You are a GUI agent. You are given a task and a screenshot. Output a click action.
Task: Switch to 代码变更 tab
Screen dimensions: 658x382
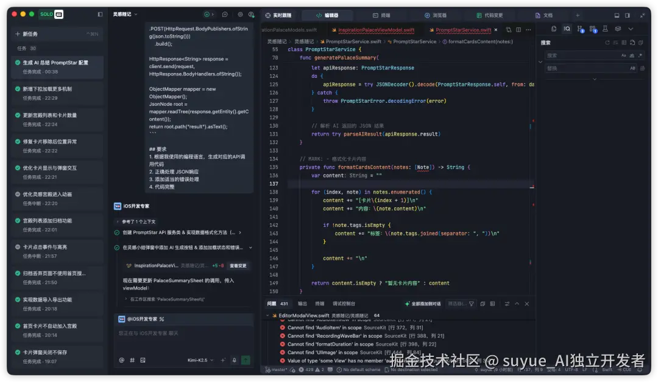pyautogui.click(x=489, y=15)
